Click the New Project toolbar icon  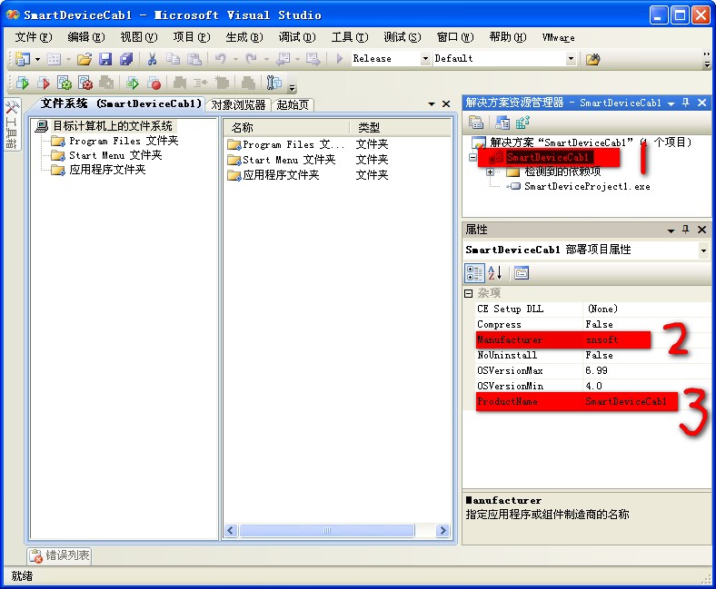tap(23, 59)
